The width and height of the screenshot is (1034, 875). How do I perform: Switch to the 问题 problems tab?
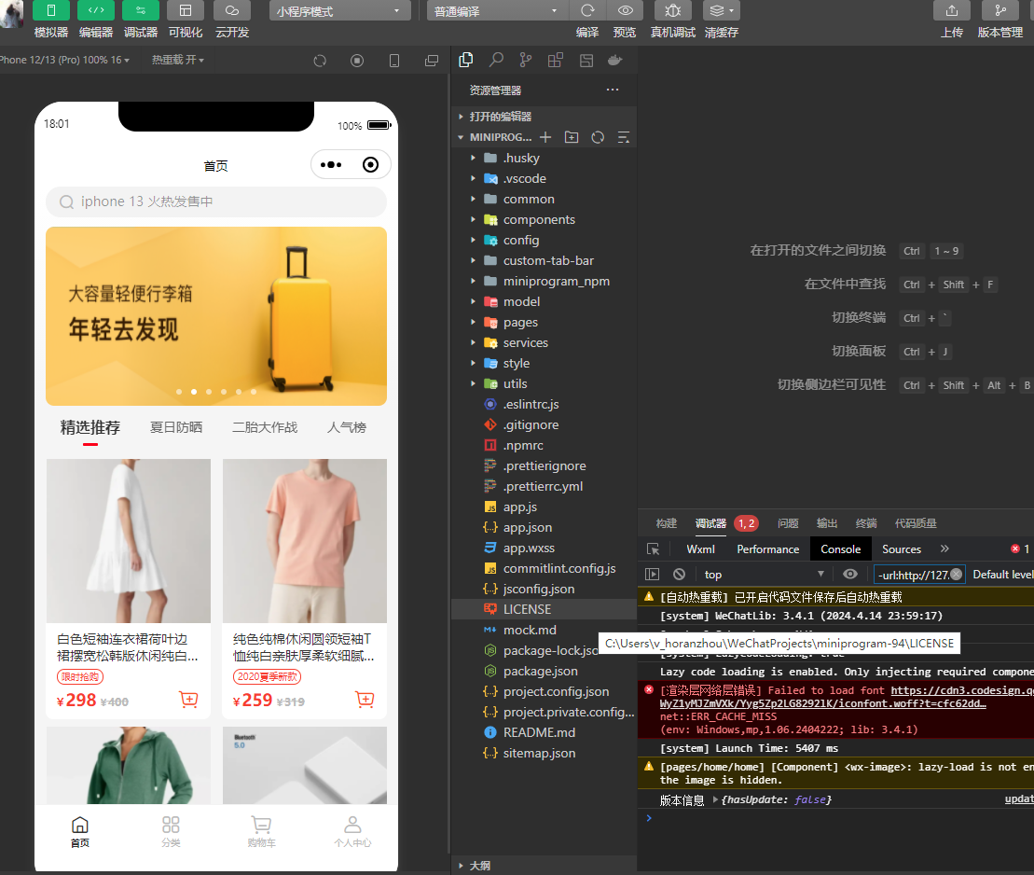788,523
